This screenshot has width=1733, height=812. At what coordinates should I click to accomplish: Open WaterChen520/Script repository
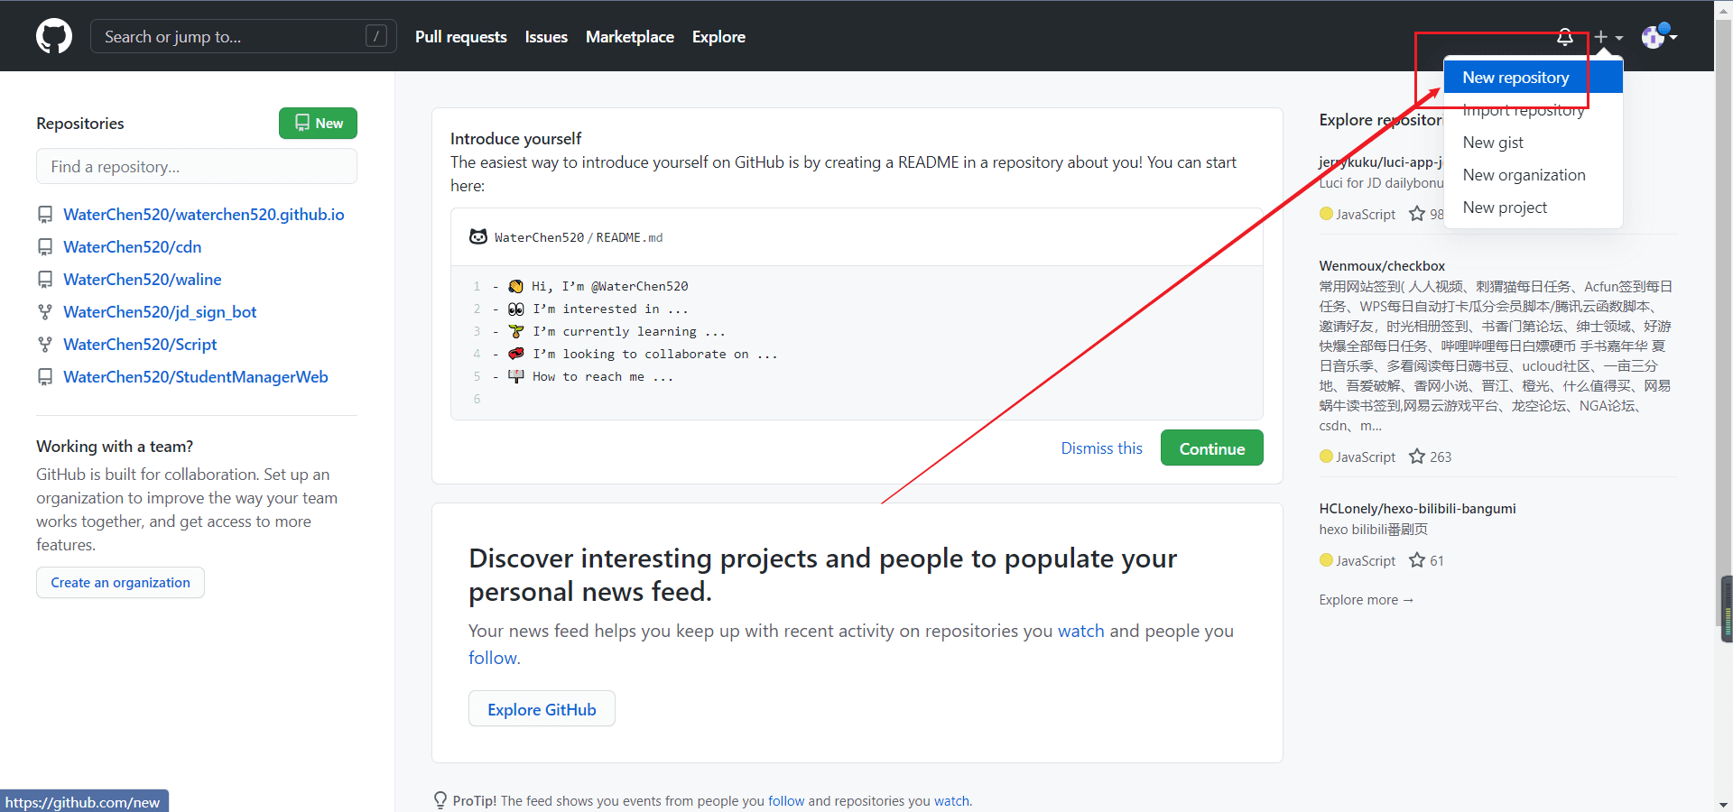tap(140, 345)
